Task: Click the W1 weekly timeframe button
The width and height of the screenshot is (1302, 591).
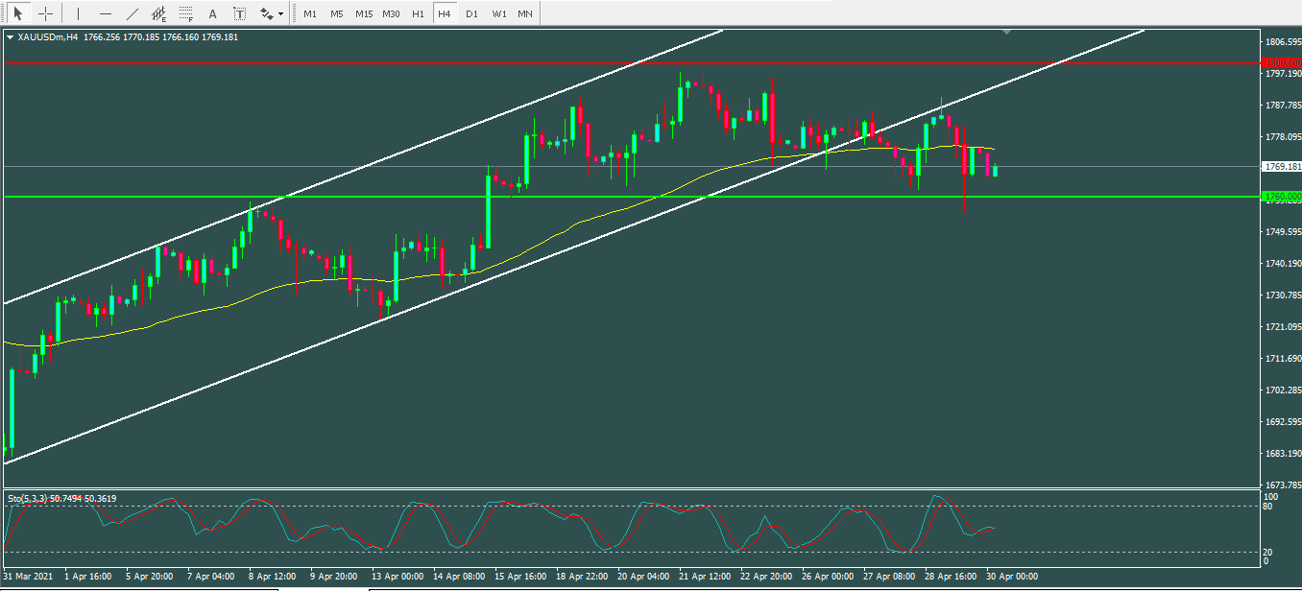Action: (498, 14)
